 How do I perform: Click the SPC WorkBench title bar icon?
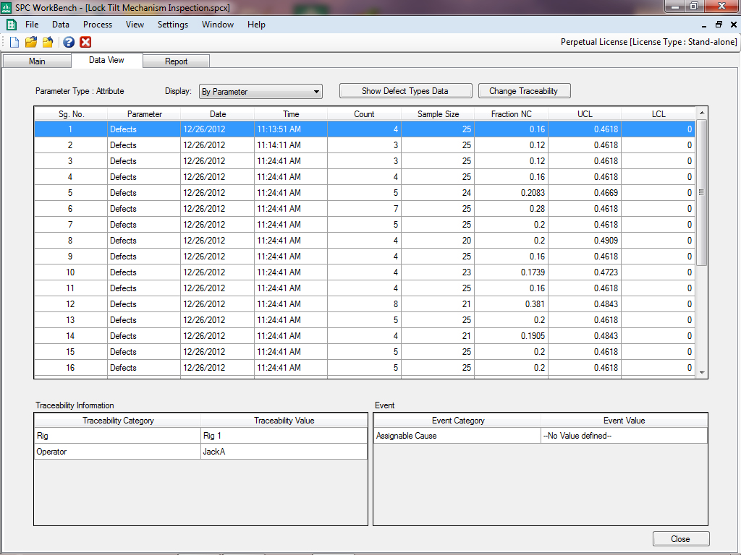click(x=6, y=7)
